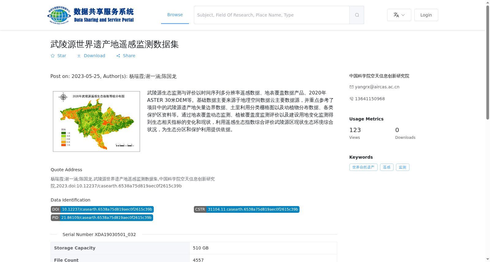Click the email envelope icon
490x262 pixels.
(x=352, y=87)
